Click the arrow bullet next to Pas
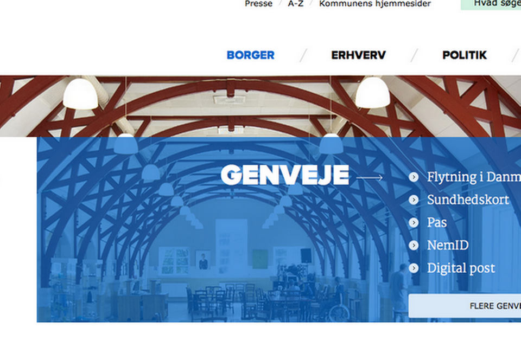Image resolution: width=521 pixels, height=347 pixels. click(414, 222)
